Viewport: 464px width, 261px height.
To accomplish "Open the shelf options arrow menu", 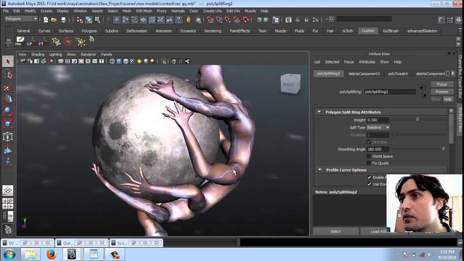I will coord(8,46).
